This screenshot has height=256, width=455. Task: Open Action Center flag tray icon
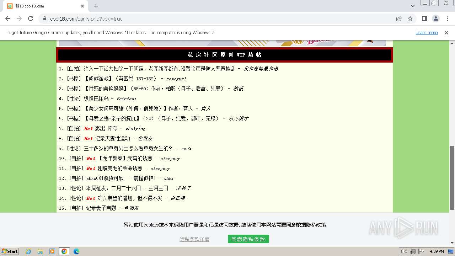tap(421, 251)
